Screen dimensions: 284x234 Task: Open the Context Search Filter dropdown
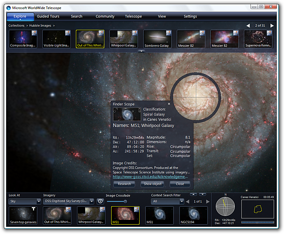point(167,201)
